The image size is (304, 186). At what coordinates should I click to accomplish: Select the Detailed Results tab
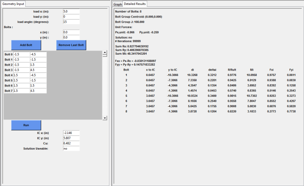tap(135, 4)
